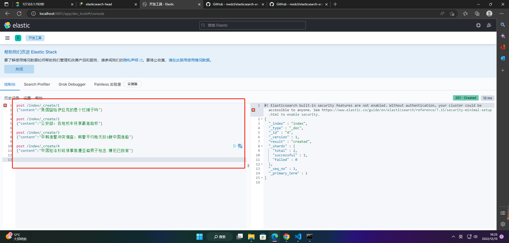The width and height of the screenshot is (509, 243).
Task: Click the browser address bar URL
Action: click(x=72, y=14)
